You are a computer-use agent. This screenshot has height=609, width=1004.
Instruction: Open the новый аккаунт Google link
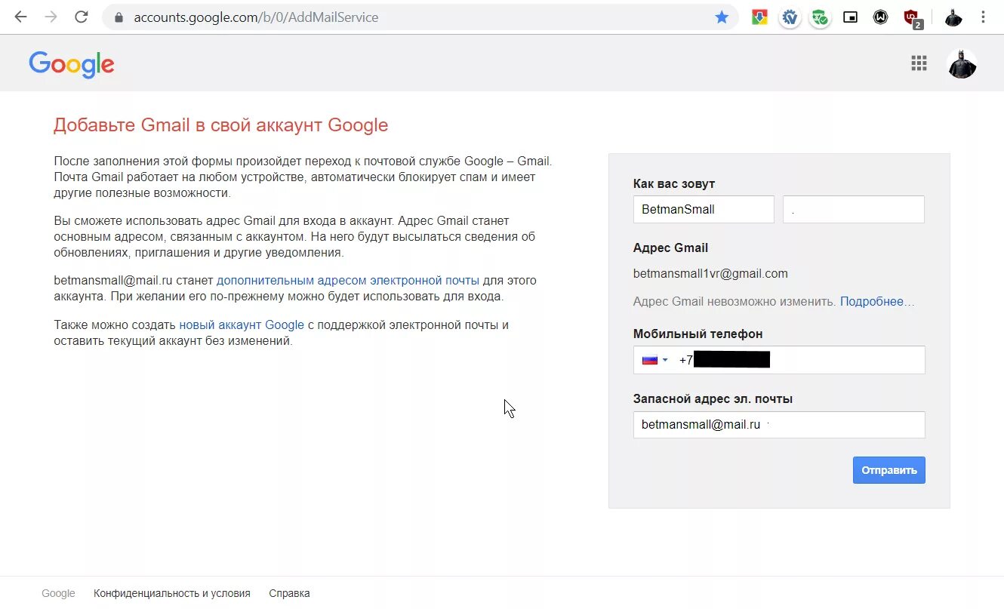pyautogui.click(x=242, y=325)
